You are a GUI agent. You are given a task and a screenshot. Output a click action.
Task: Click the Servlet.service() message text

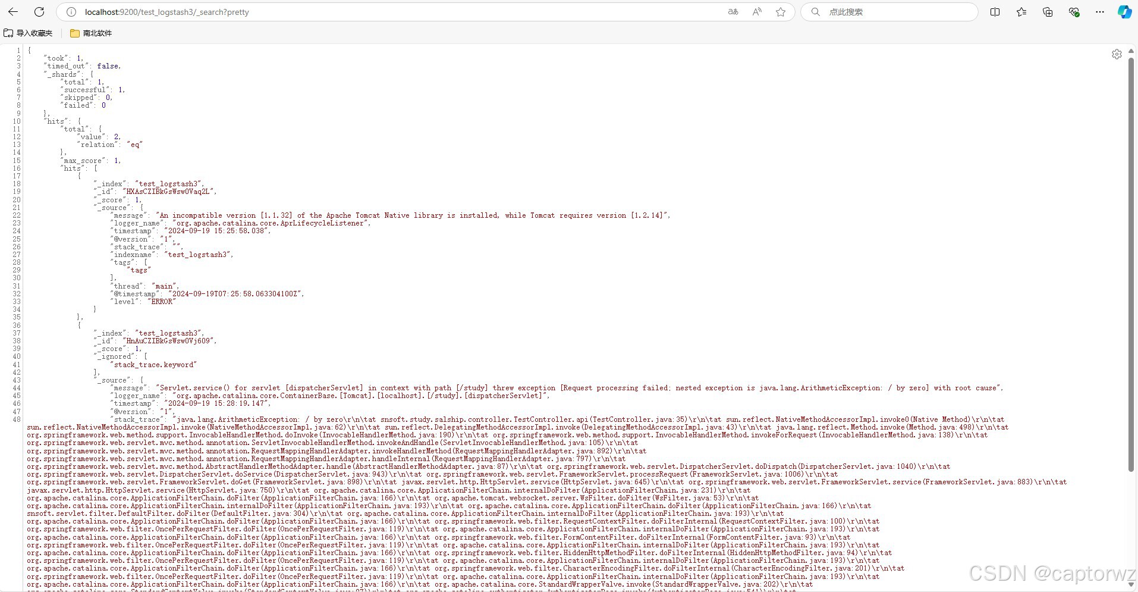point(579,388)
